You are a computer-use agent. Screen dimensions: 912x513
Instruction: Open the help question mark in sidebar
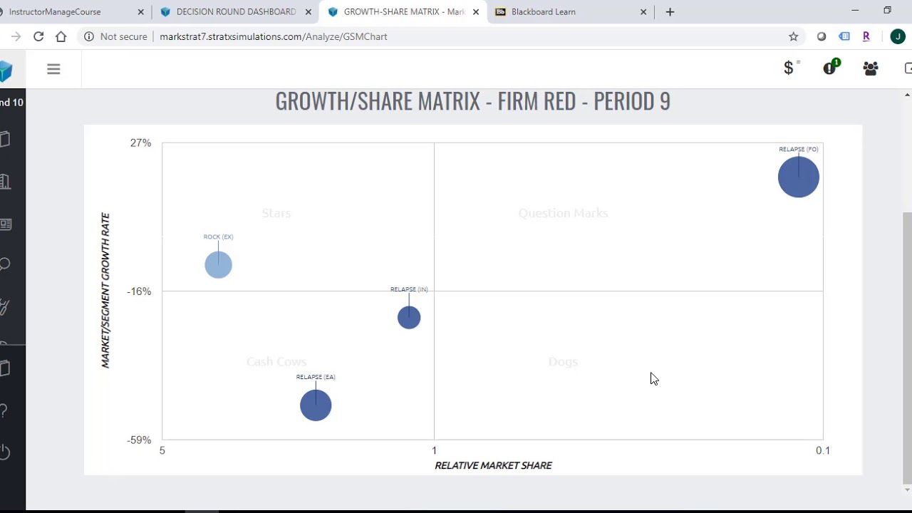4,411
